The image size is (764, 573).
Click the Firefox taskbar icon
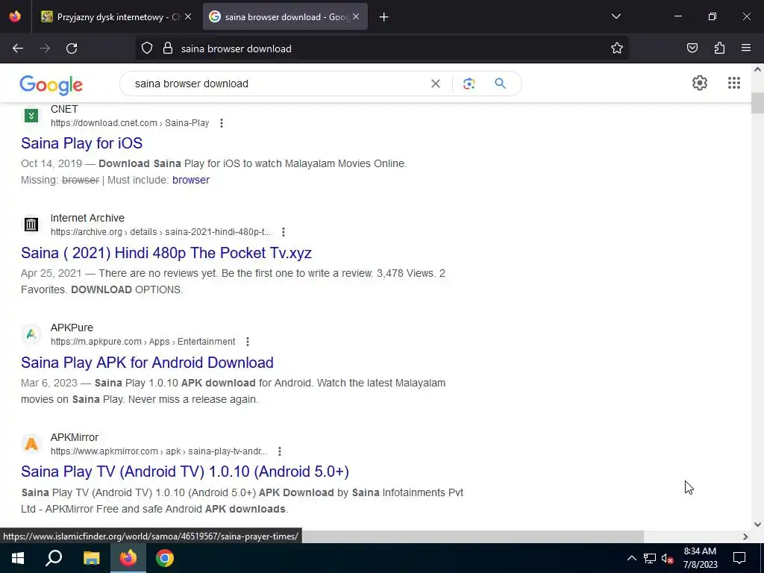coord(128,558)
